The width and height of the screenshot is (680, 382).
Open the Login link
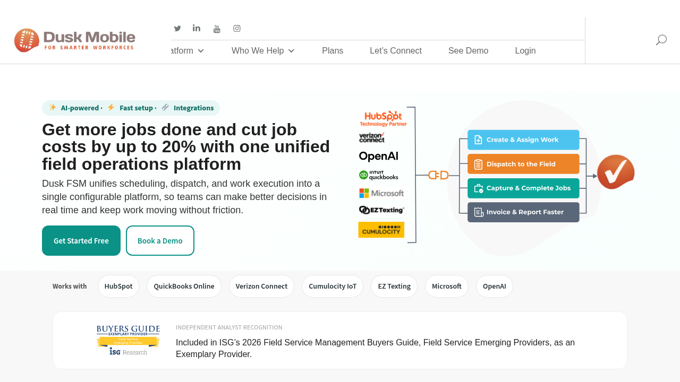[525, 51]
